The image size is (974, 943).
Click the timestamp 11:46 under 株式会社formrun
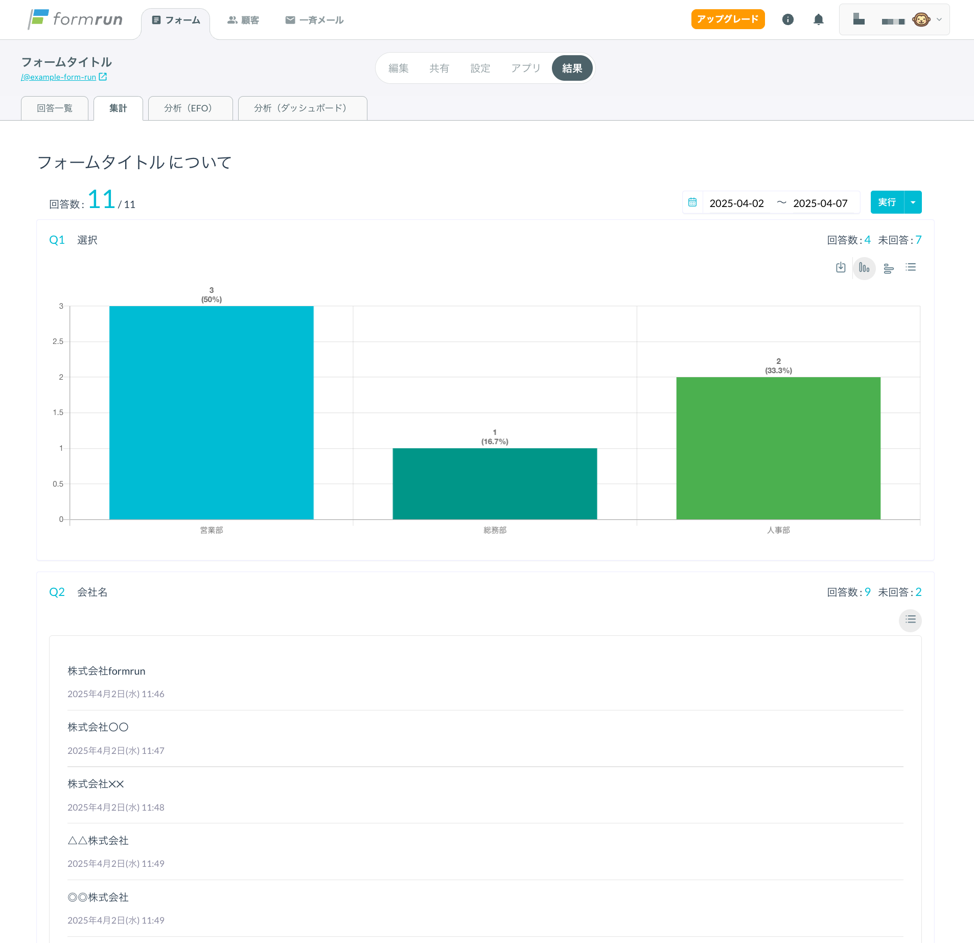(116, 694)
